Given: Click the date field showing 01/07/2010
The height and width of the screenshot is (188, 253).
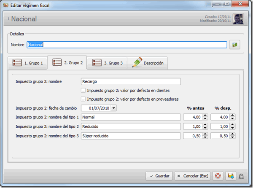Looking at the screenshot, I should [x=96, y=108].
